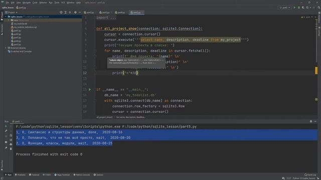This screenshot has height=180, width=321.
Task: Toggle scroll to end in Run console
Action: [11, 140]
